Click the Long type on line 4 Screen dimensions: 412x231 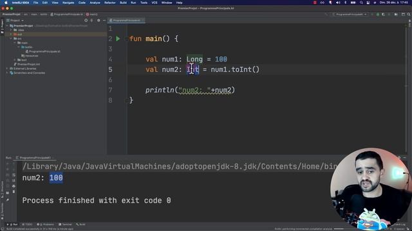[x=194, y=59]
